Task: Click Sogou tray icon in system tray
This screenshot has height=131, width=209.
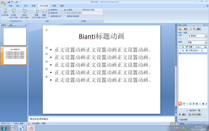Action: click(x=177, y=128)
